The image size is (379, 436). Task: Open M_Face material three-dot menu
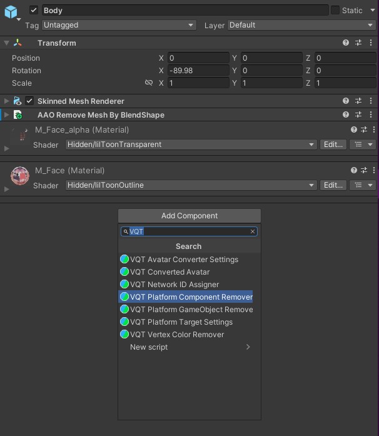374,170
